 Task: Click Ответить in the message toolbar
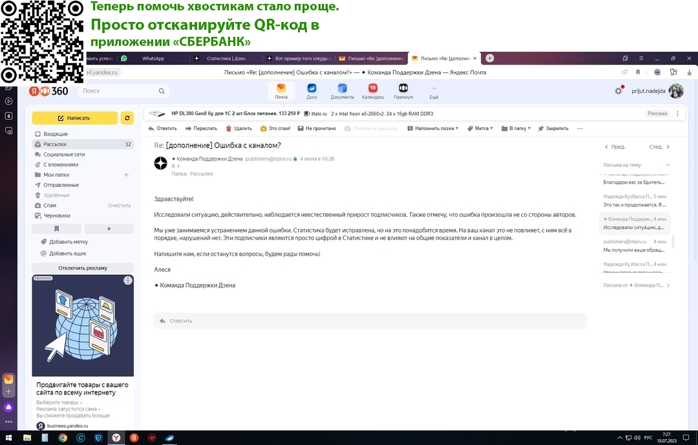click(x=162, y=128)
